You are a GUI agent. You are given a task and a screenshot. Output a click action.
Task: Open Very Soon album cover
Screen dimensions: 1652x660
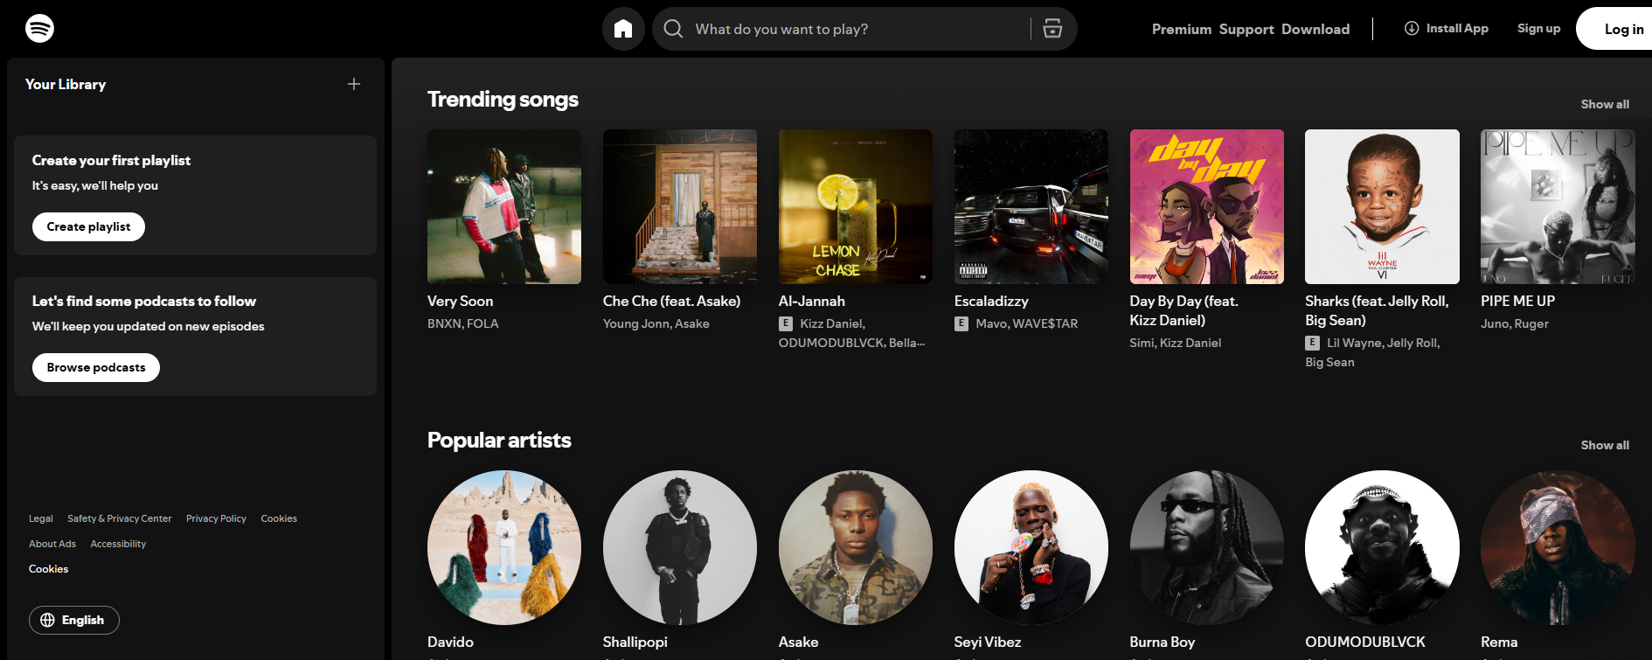(x=504, y=206)
